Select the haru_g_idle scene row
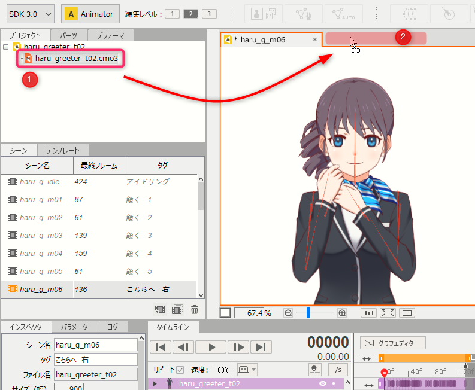Screen dimensions: 475x390 [99, 181]
